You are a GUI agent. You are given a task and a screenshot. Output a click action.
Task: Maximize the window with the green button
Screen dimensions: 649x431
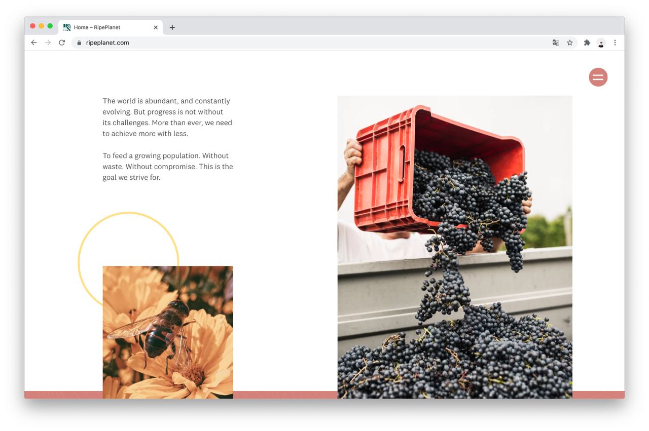click(50, 26)
